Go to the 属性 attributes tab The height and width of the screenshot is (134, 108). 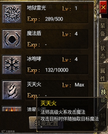point(103,74)
